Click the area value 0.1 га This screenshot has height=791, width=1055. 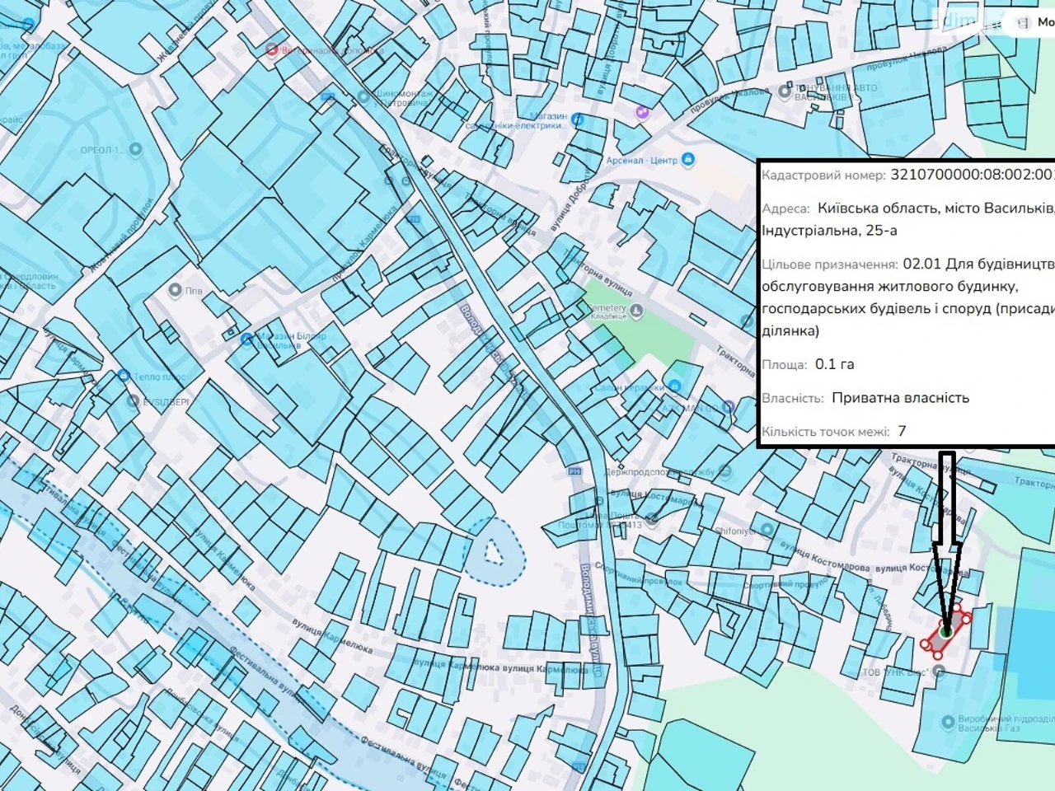(x=834, y=364)
